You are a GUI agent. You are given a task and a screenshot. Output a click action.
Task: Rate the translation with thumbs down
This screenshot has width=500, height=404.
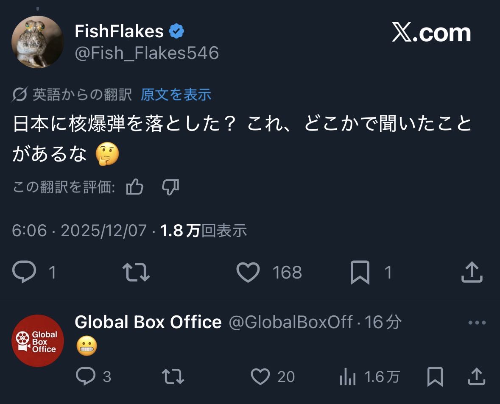click(171, 187)
